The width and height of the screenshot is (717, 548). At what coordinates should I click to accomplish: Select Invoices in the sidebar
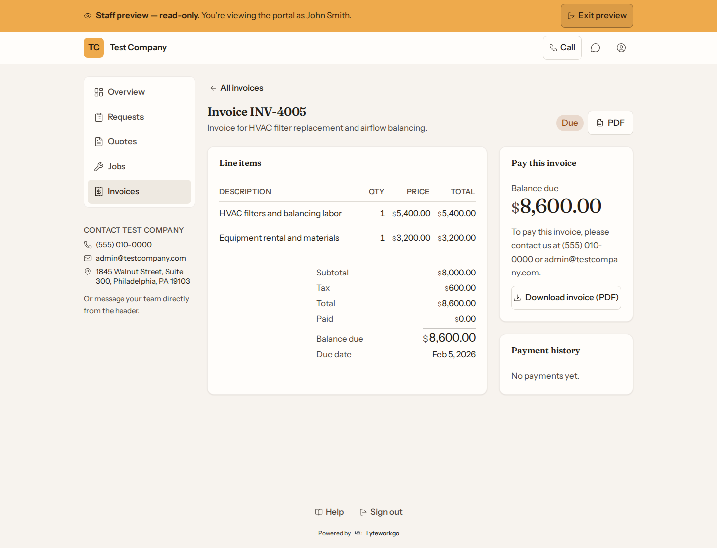[139, 192]
